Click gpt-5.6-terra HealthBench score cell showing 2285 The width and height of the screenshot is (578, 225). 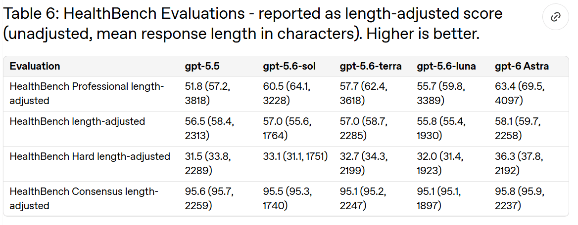[363, 128]
